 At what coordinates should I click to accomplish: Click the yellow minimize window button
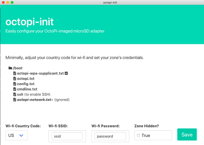pos(8,2)
